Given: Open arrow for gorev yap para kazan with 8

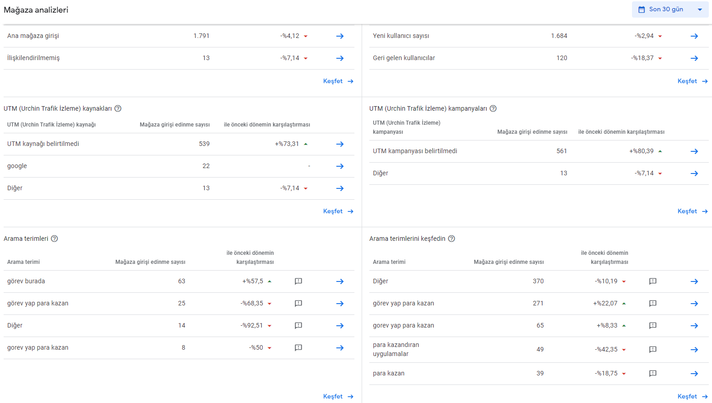Looking at the screenshot, I should [x=340, y=348].
